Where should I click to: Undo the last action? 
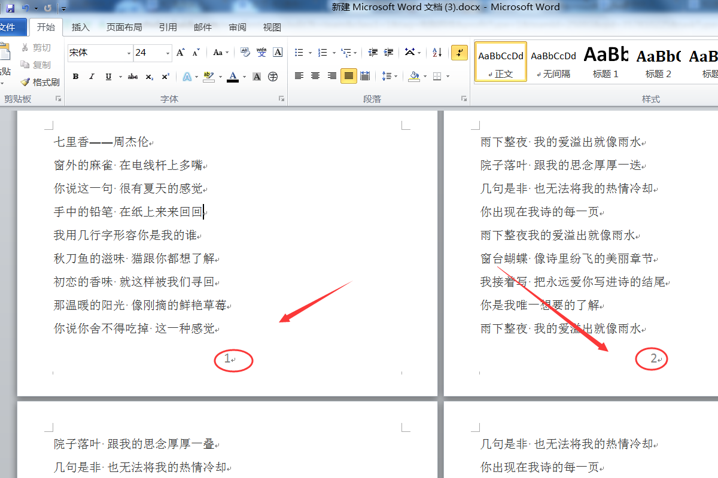25,8
